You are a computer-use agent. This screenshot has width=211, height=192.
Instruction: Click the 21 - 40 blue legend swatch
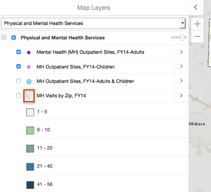30,167
